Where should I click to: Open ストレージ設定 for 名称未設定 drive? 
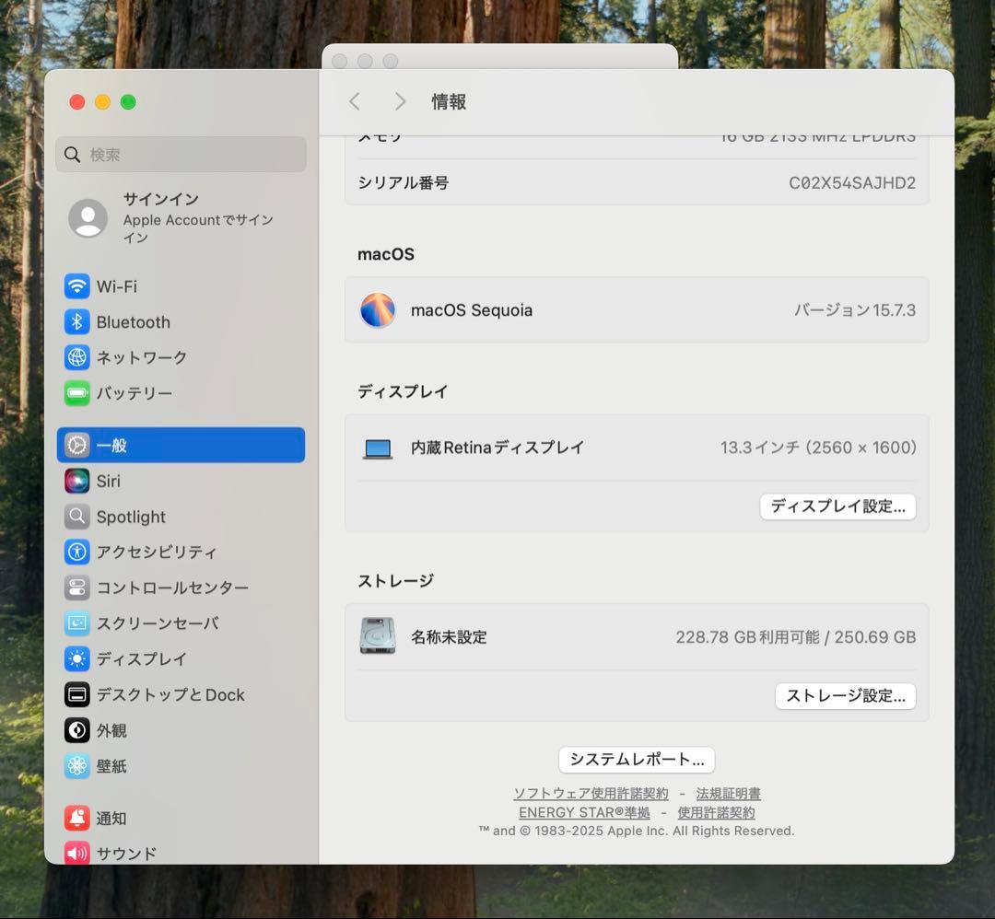(845, 696)
